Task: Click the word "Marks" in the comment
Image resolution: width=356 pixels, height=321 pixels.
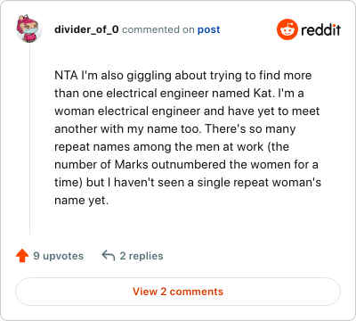Action: pyautogui.click(x=131, y=165)
